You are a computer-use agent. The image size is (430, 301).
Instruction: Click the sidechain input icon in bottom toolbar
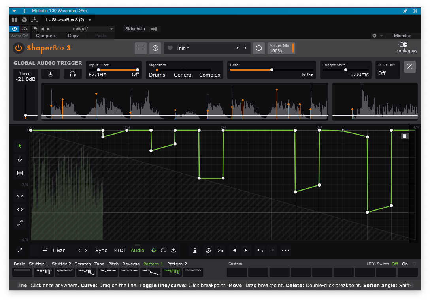point(174,251)
